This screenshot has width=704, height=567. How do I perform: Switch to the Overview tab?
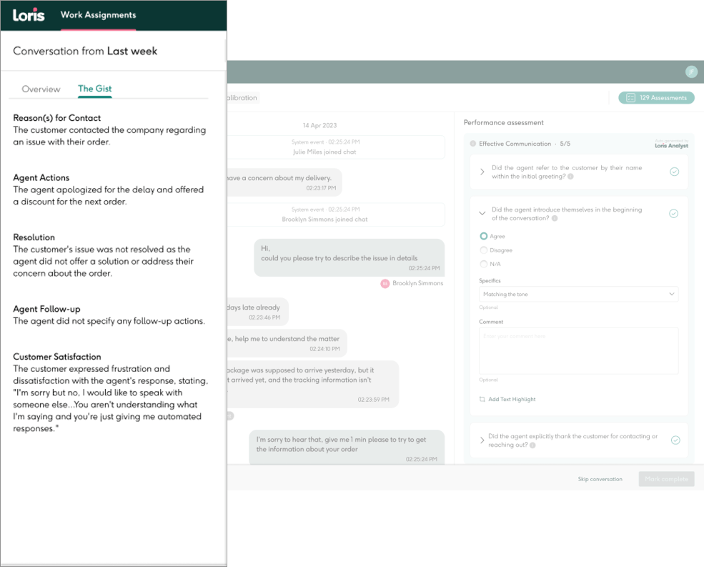(x=41, y=89)
